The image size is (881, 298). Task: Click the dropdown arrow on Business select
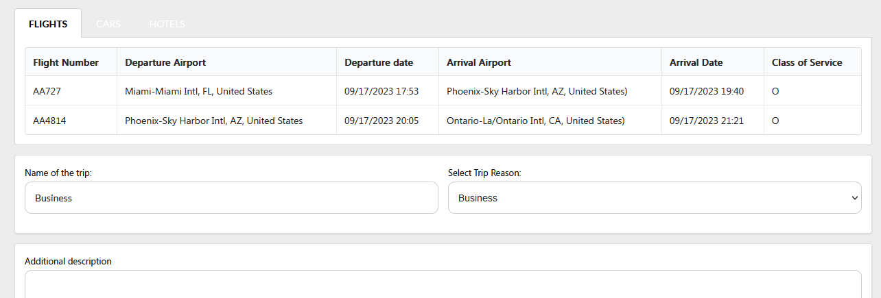[854, 198]
